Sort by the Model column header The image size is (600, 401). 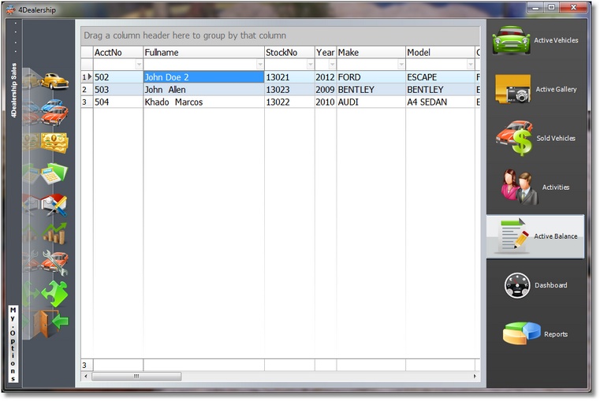439,52
